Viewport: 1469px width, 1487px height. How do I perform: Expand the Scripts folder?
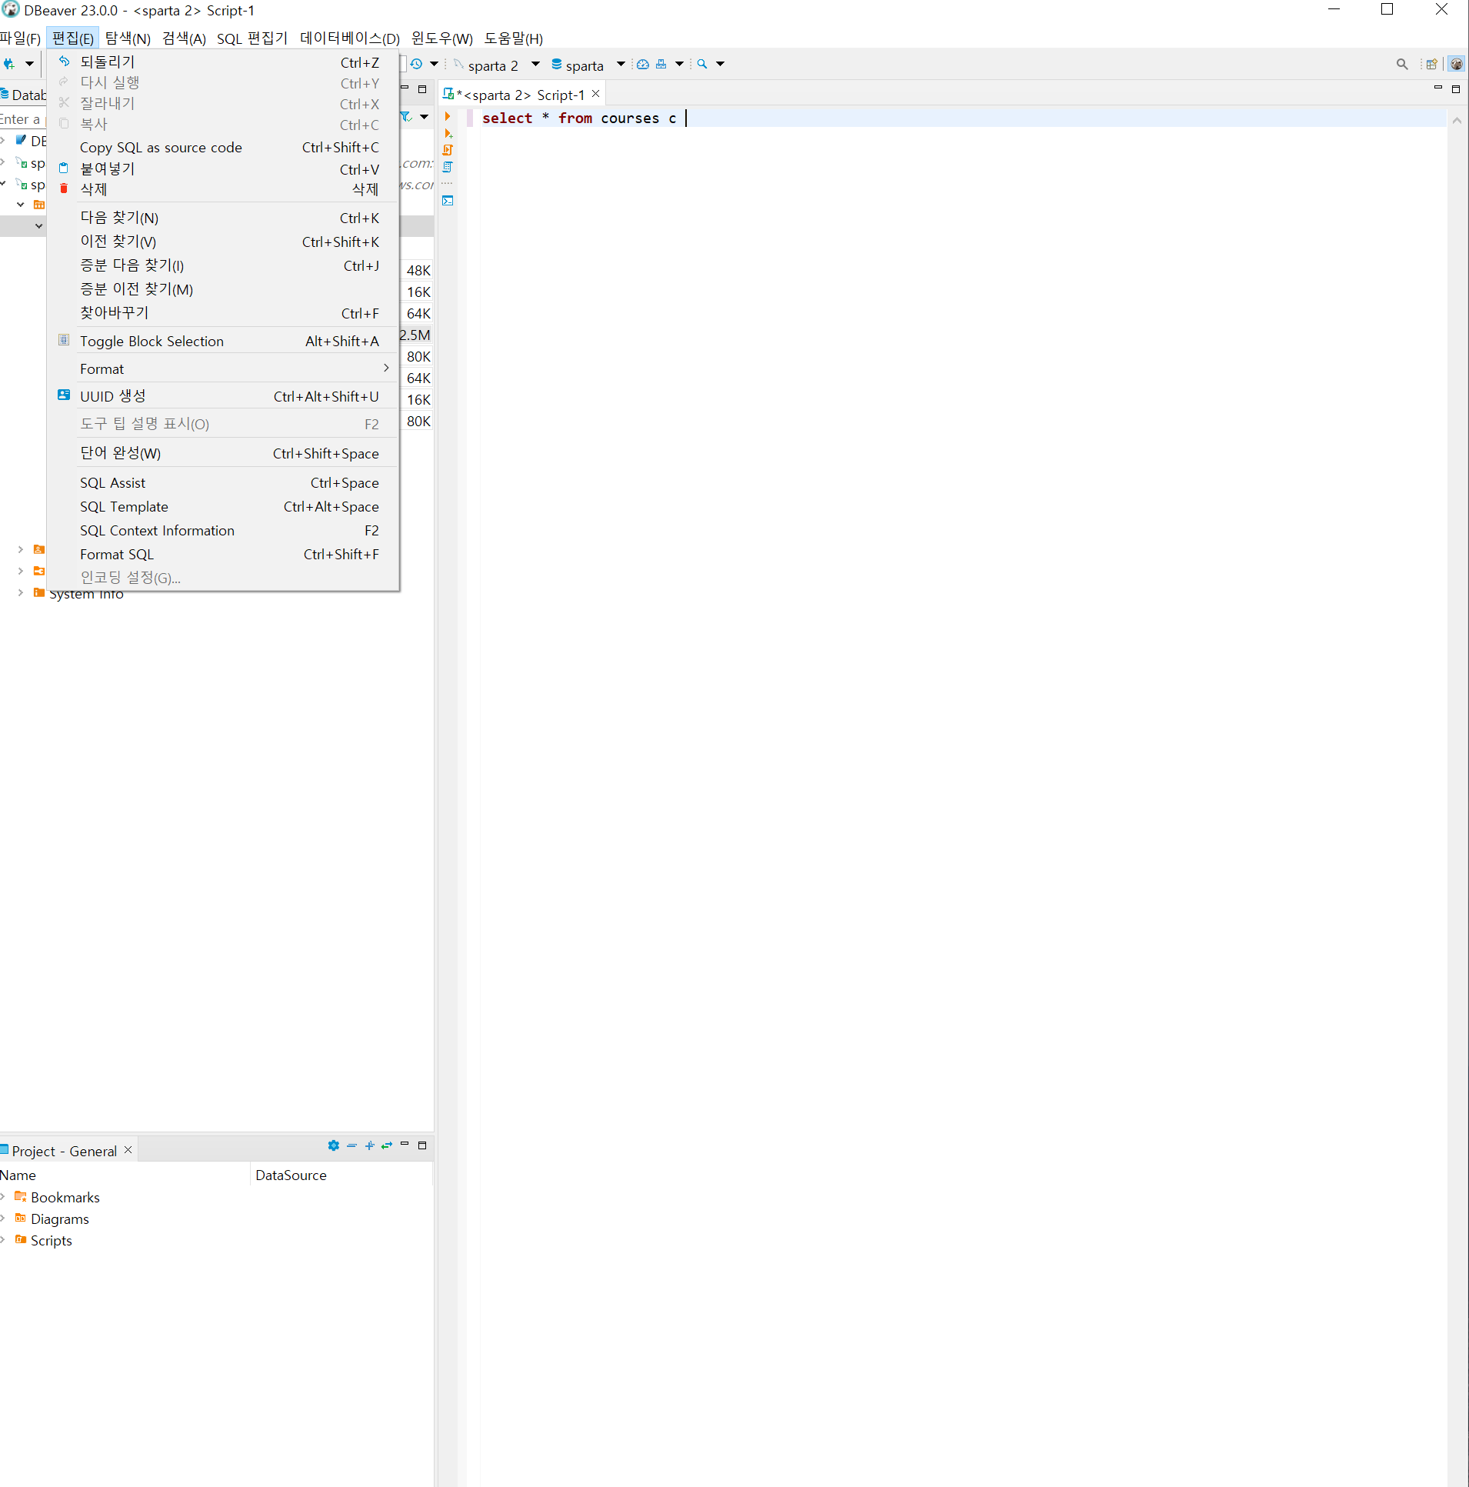click(x=4, y=1240)
